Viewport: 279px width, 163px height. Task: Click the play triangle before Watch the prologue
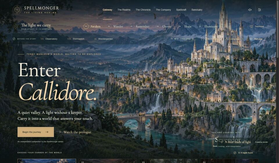pyautogui.click(x=60, y=132)
